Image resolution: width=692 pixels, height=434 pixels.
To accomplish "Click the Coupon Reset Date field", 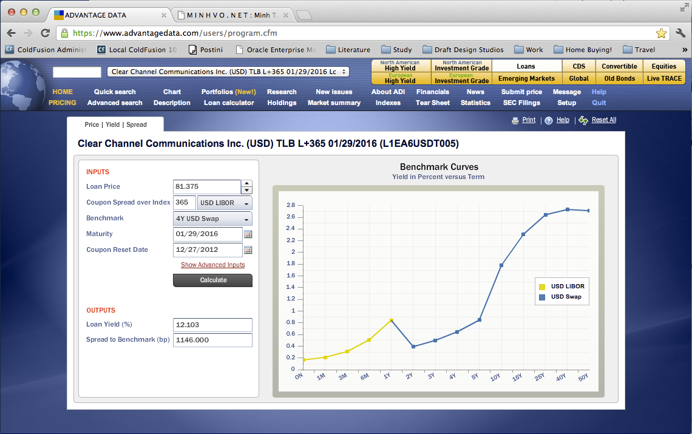I will tap(208, 250).
